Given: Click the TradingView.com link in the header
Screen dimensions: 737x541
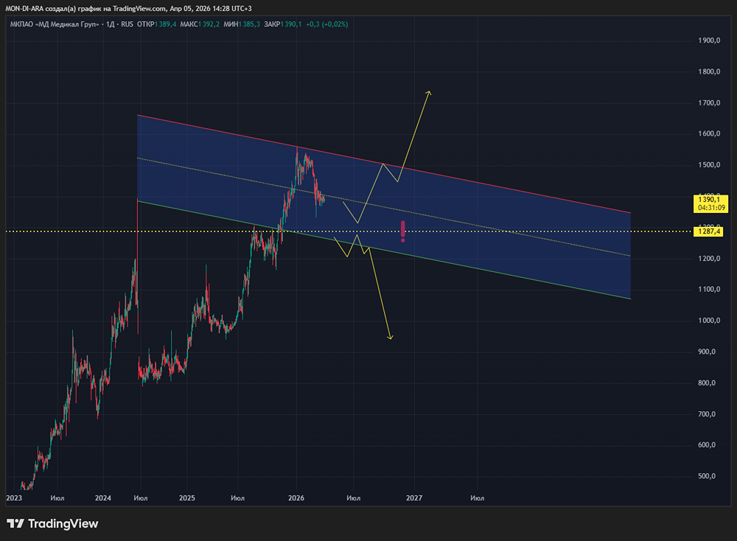Looking at the screenshot, I should tap(139, 8).
